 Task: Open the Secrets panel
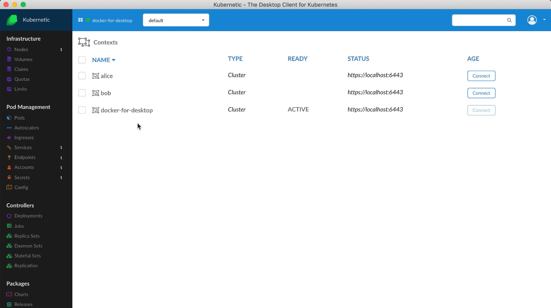[x=22, y=177]
